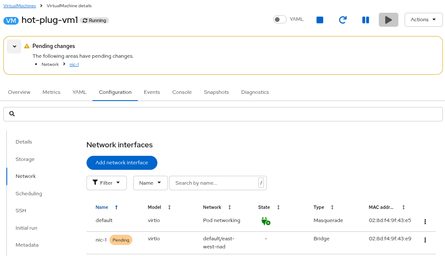Follow the nic-1 pending change link
The image size is (445, 256).
[74, 65]
